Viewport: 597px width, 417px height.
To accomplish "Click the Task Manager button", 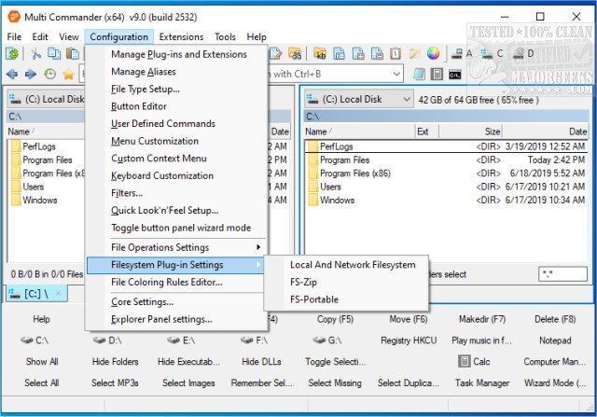I will click(482, 382).
